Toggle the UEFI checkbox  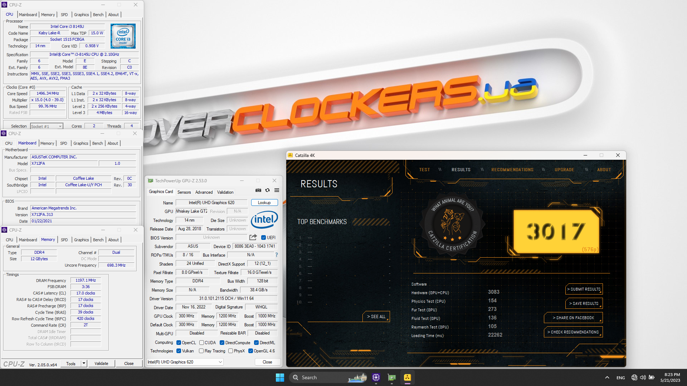pyautogui.click(x=263, y=238)
